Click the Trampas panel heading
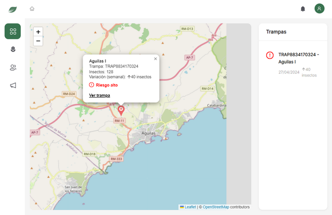The width and height of the screenshot is (332, 215). tap(276, 32)
